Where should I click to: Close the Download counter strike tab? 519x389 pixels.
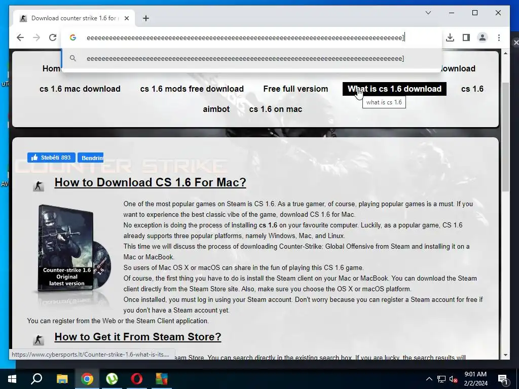click(126, 18)
